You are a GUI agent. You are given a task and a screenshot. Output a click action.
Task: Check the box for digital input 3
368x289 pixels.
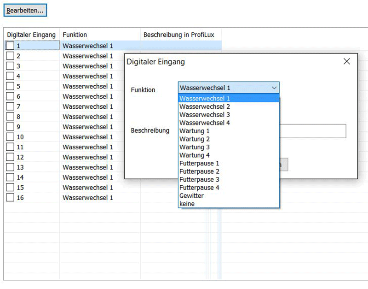tap(11, 66)
